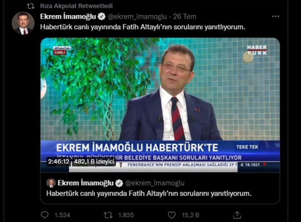
Task: Click the 2:46:12 video duration label
Action: point(58,161)
